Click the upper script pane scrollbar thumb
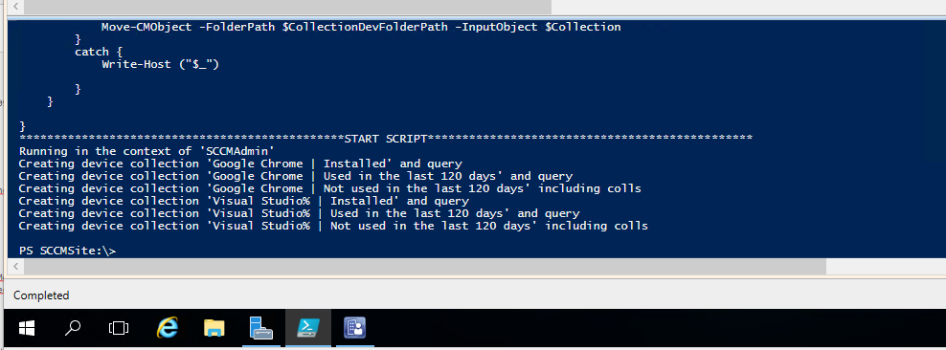Image resolution: width=946 pixels, height=350 pixels. pos(287,8)
